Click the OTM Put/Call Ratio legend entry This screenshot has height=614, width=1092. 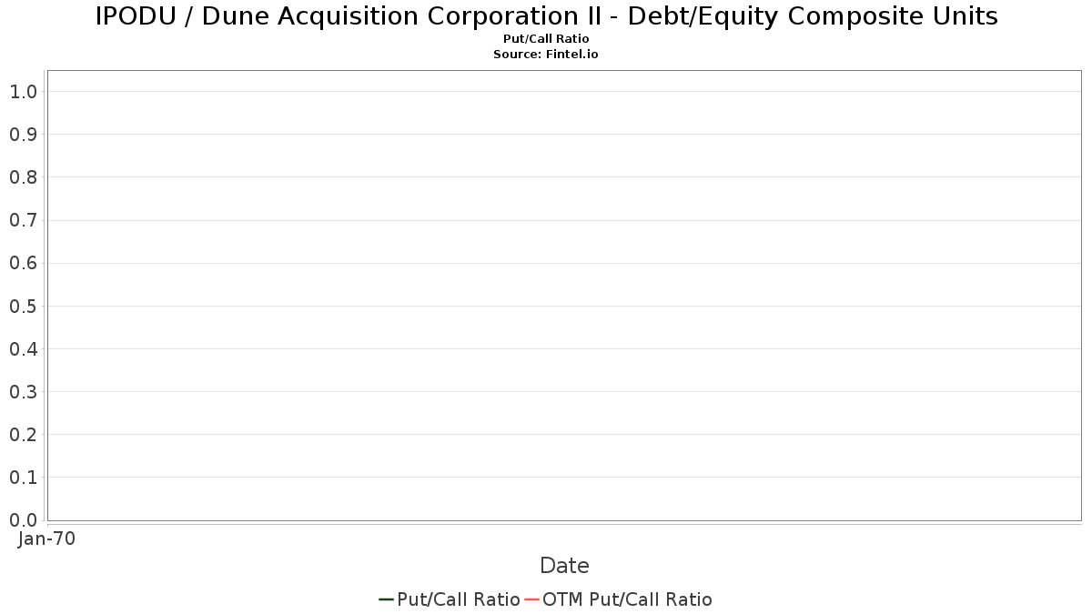619,599
